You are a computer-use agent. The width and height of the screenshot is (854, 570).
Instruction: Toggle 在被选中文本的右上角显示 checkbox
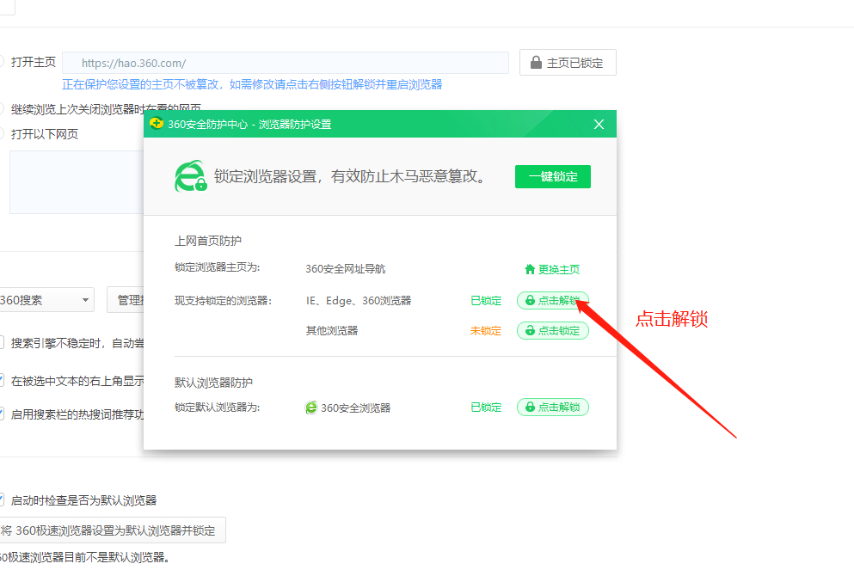(2, 381)
